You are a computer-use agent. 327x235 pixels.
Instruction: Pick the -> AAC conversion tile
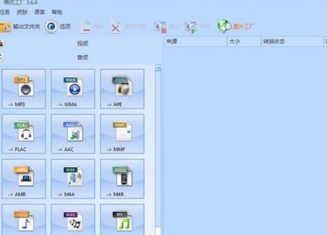[x=73, y=134]
